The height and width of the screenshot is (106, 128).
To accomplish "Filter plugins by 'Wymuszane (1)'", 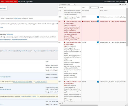I will [38, 51].
